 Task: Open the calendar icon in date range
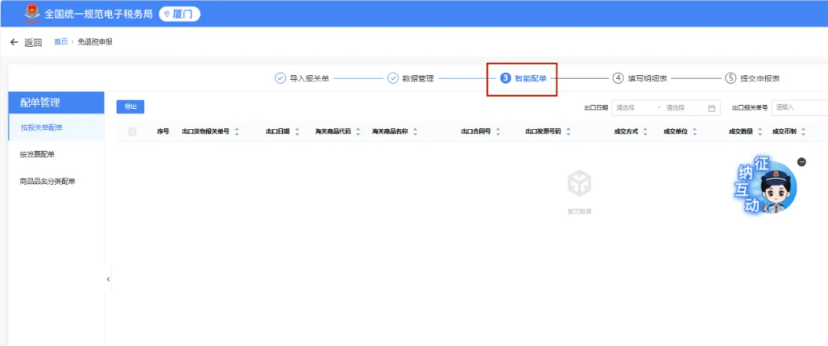click(711, 107)
